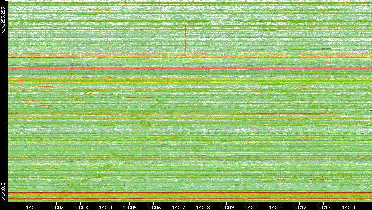This screenshot has width=372, height=210.
Task: Click the 14:13 time axis label
Action: coord(324,208)
